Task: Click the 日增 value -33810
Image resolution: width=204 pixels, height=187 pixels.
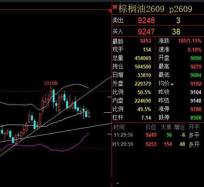Action: (x=144, y=75)
